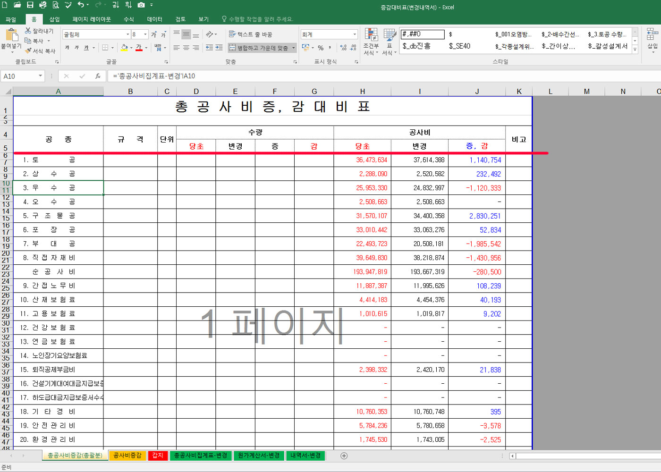Open Format as Table (표 서식)
This screenshot has height=472, width=661.
[389, 42]
